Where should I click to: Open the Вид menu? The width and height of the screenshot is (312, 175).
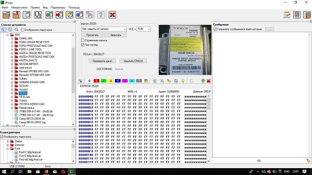(45, 7)
